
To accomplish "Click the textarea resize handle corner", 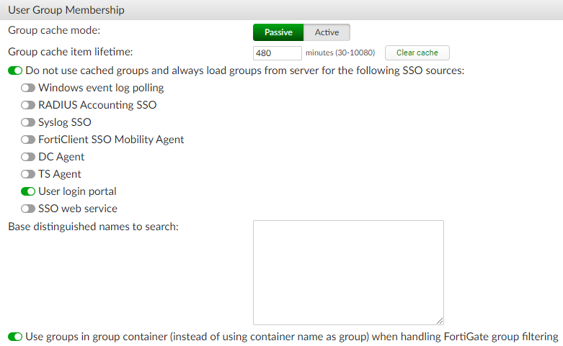I will pos(440,321).
